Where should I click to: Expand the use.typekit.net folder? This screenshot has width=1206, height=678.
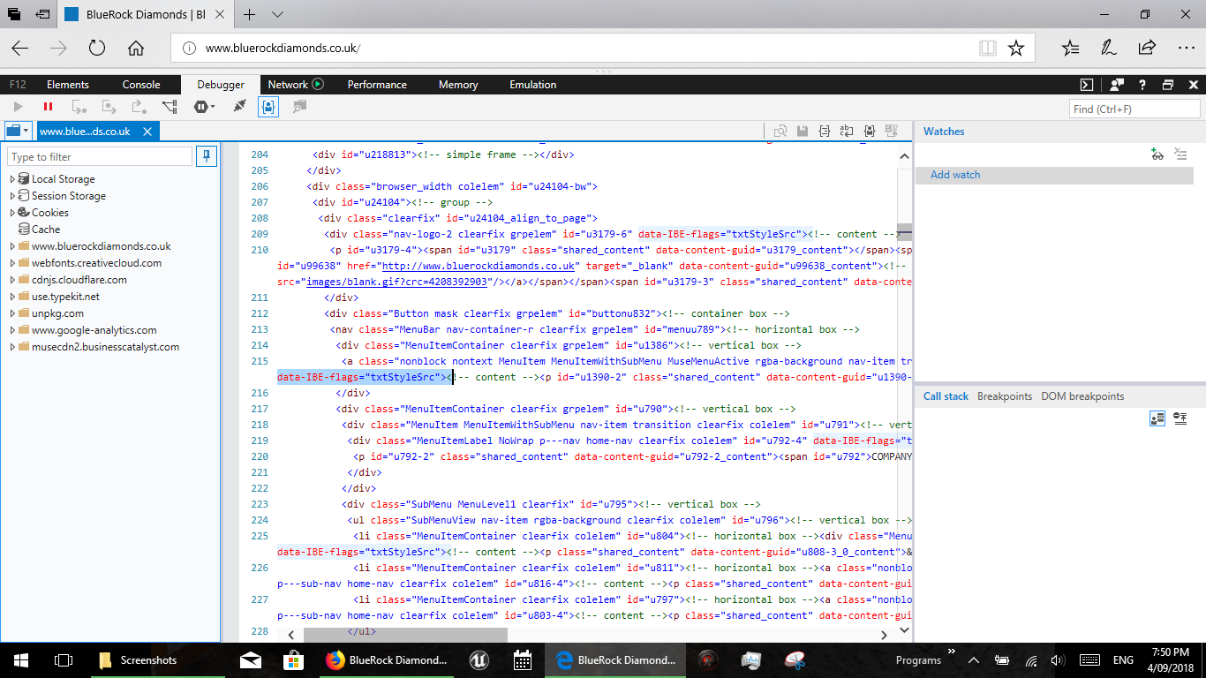[x=12, y=297]
